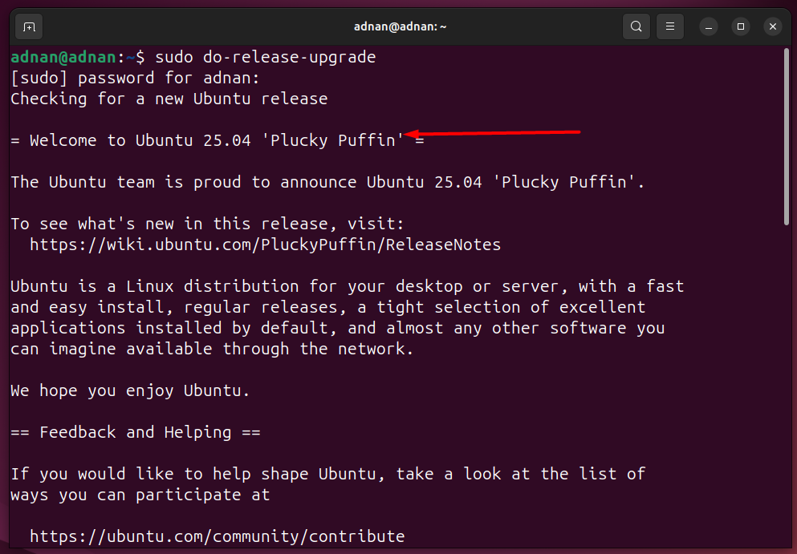Click the Ubuntu team is proud sentence
This screenshot has width=797, height=554.
[x=327, y=182]
